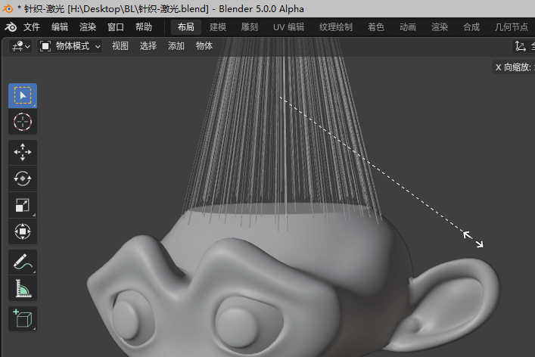Image resolution: width=535 pixels, height=357 pixels.
Task: Switch to the Scale tool
Action: click(x=23, y=205)
